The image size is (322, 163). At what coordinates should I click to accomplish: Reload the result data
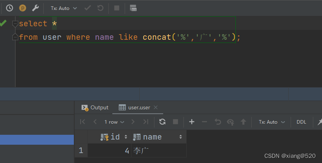(162, 122)
